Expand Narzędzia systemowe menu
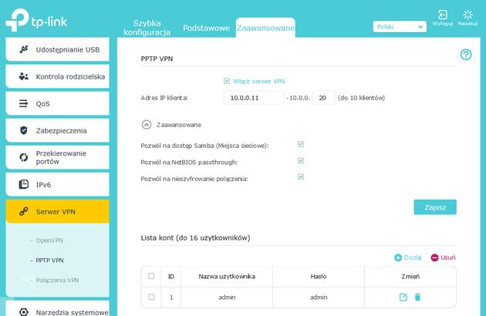This screenshot has height=316, width=486. [57, 310]
